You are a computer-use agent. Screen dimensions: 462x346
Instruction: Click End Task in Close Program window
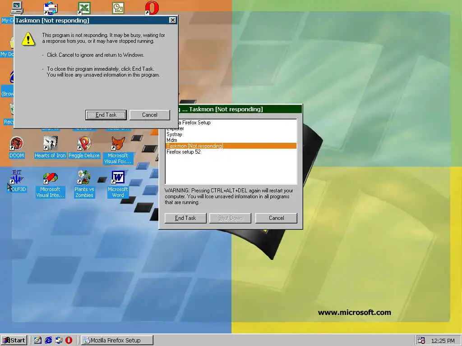[x=185, y=218]
